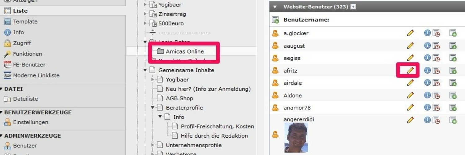Add new record after aegiss row

(x=453, y=58)
